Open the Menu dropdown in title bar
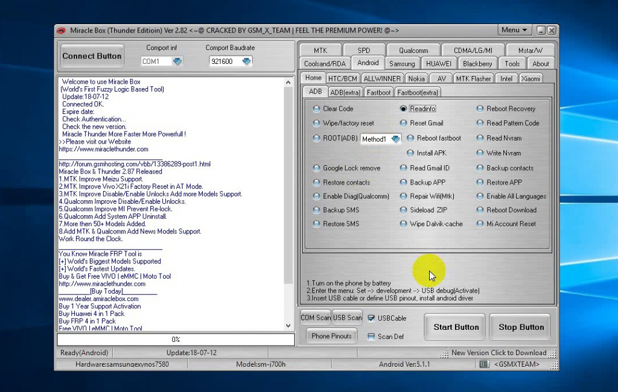Viewport: 618px width, 392px height. pyautogui.click(x=514, y=30)
